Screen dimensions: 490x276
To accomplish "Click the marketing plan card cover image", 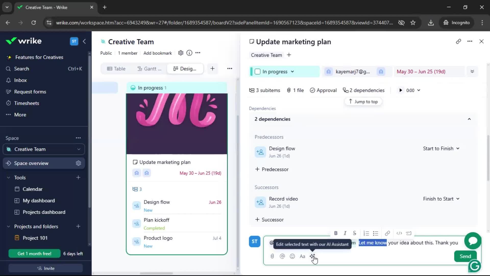I will [177, 124].
